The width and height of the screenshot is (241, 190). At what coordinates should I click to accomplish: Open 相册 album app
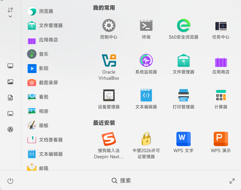[38, 111]
